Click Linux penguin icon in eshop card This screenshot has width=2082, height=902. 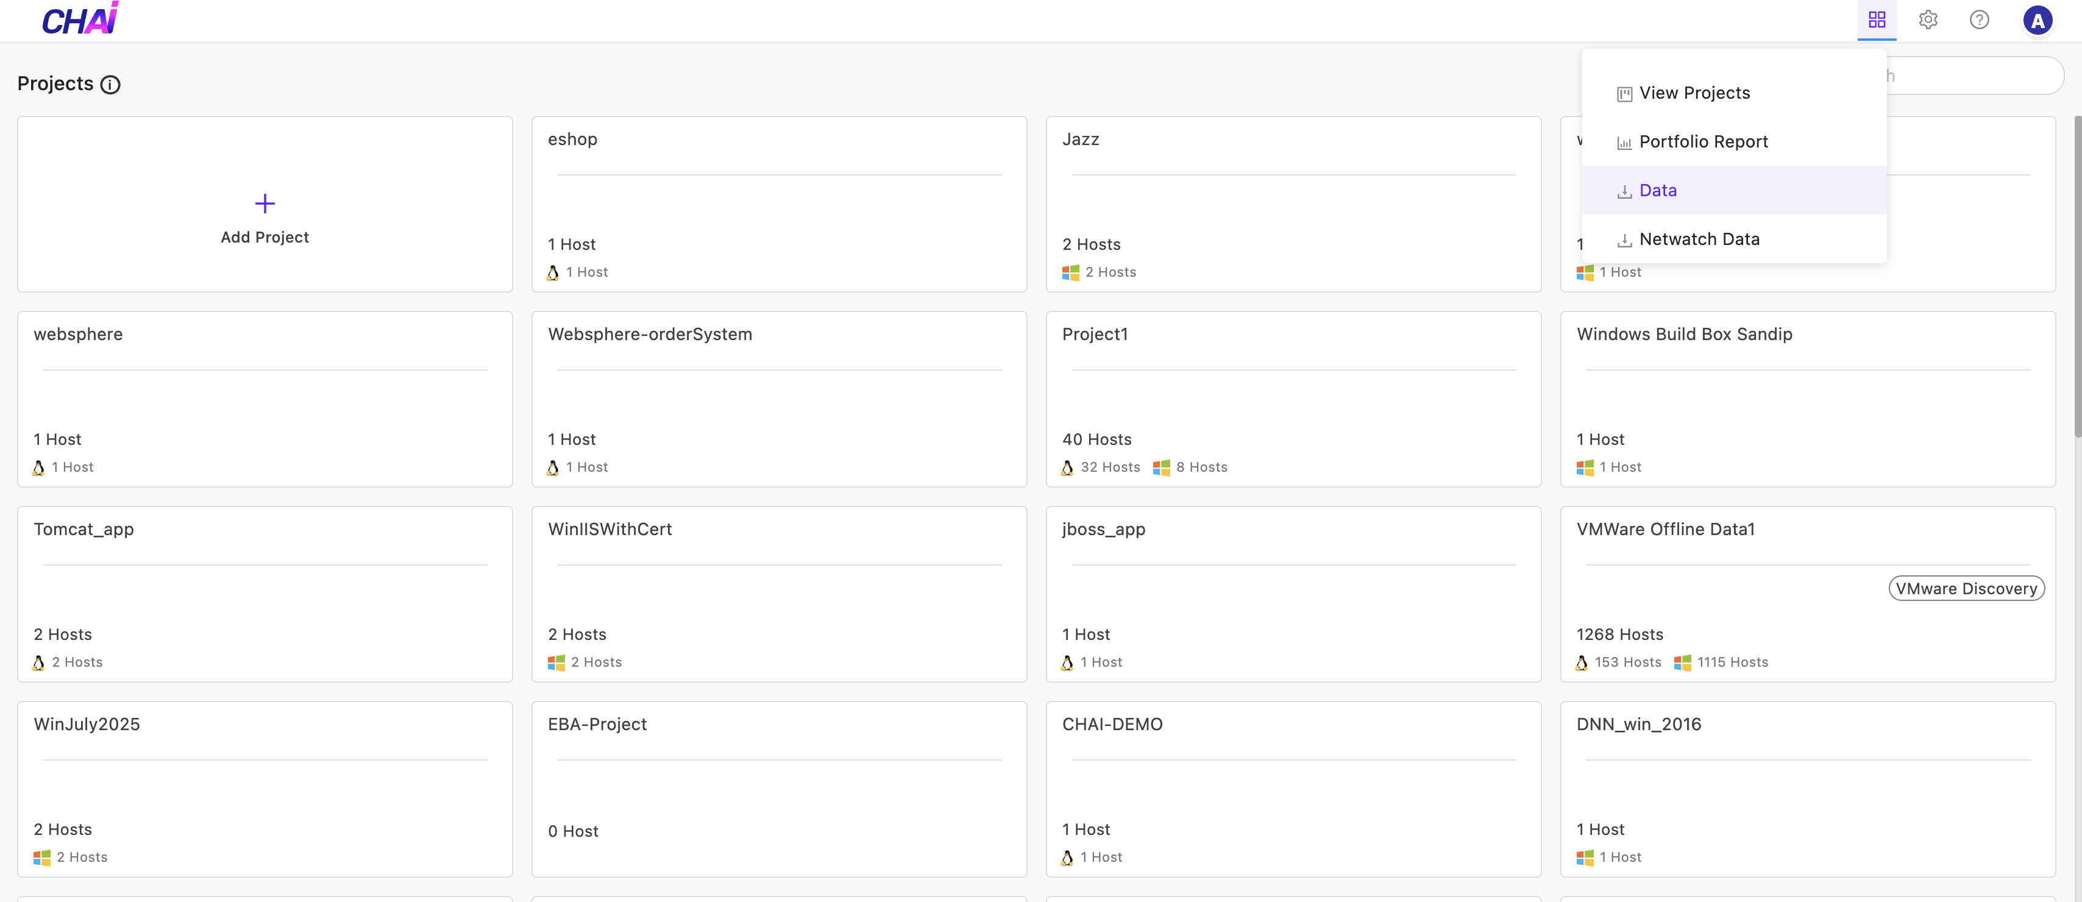[x=553, y=272]
